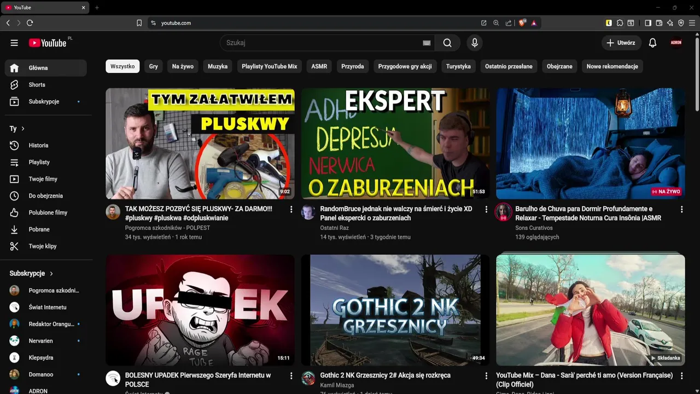Select Playlisty YouTube Mix chip

[x=270, y=66]
